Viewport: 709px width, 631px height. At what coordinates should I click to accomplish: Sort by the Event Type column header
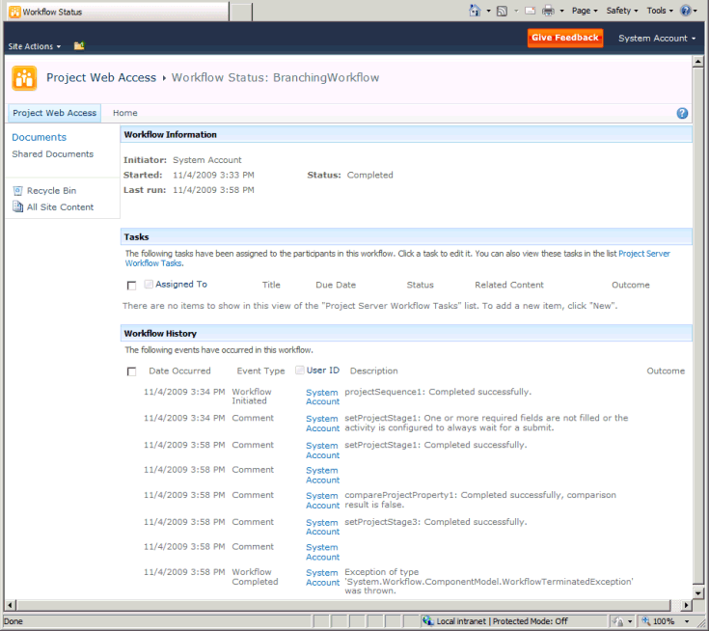(x=260, y=370)
